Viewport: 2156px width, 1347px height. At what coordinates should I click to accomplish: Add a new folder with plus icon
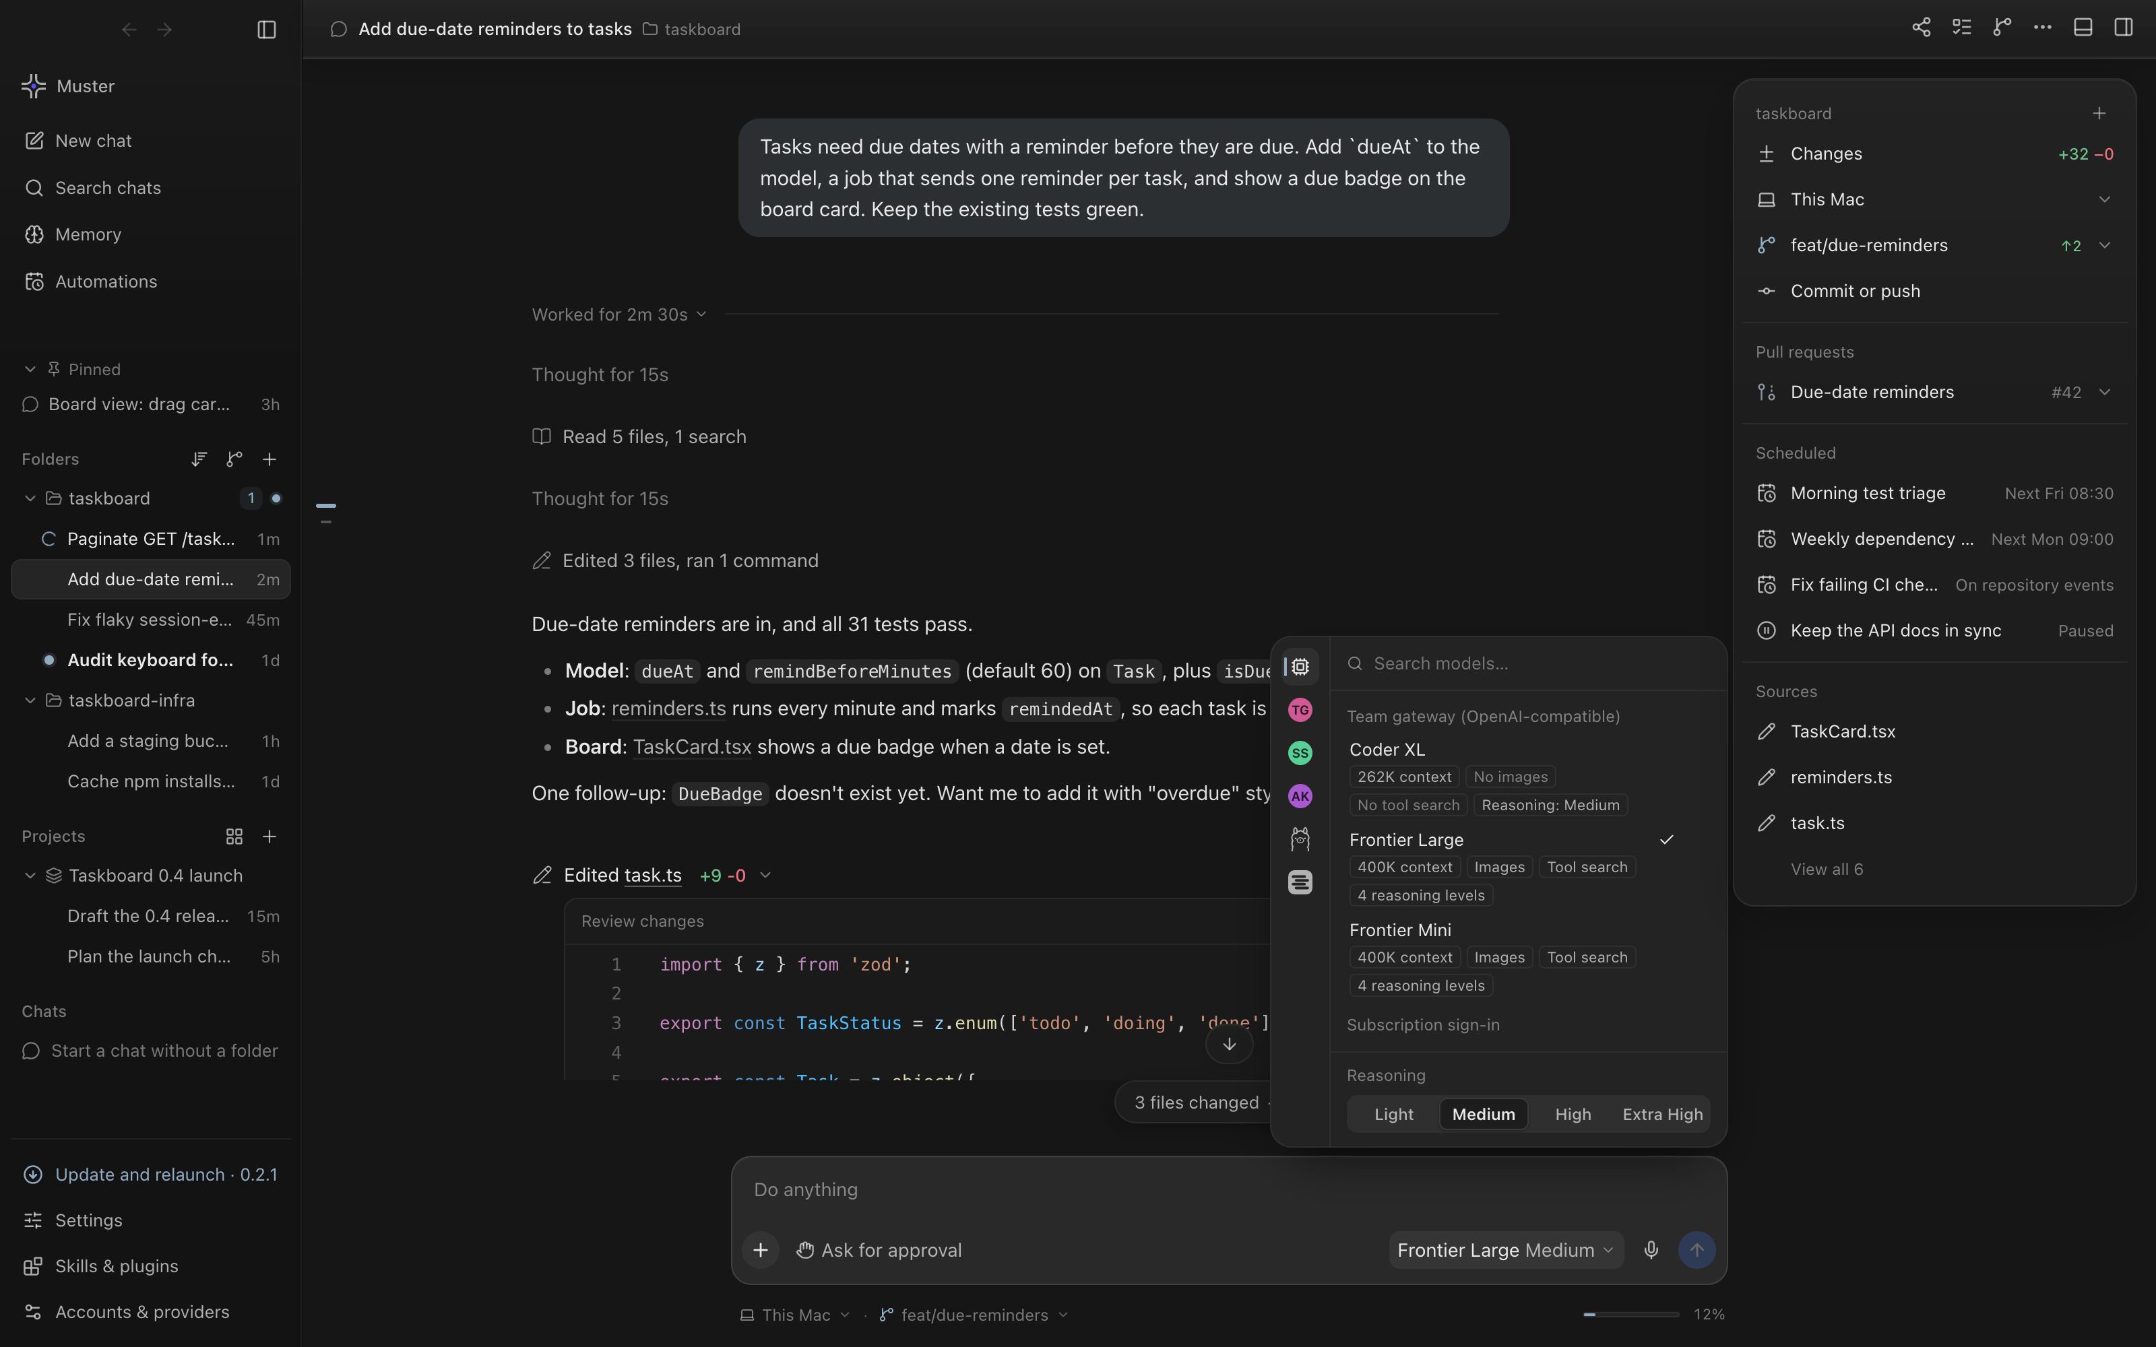(x=269, y=459)
